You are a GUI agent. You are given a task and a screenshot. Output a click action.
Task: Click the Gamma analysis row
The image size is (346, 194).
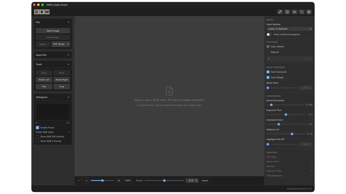click(x=289, y=166)
